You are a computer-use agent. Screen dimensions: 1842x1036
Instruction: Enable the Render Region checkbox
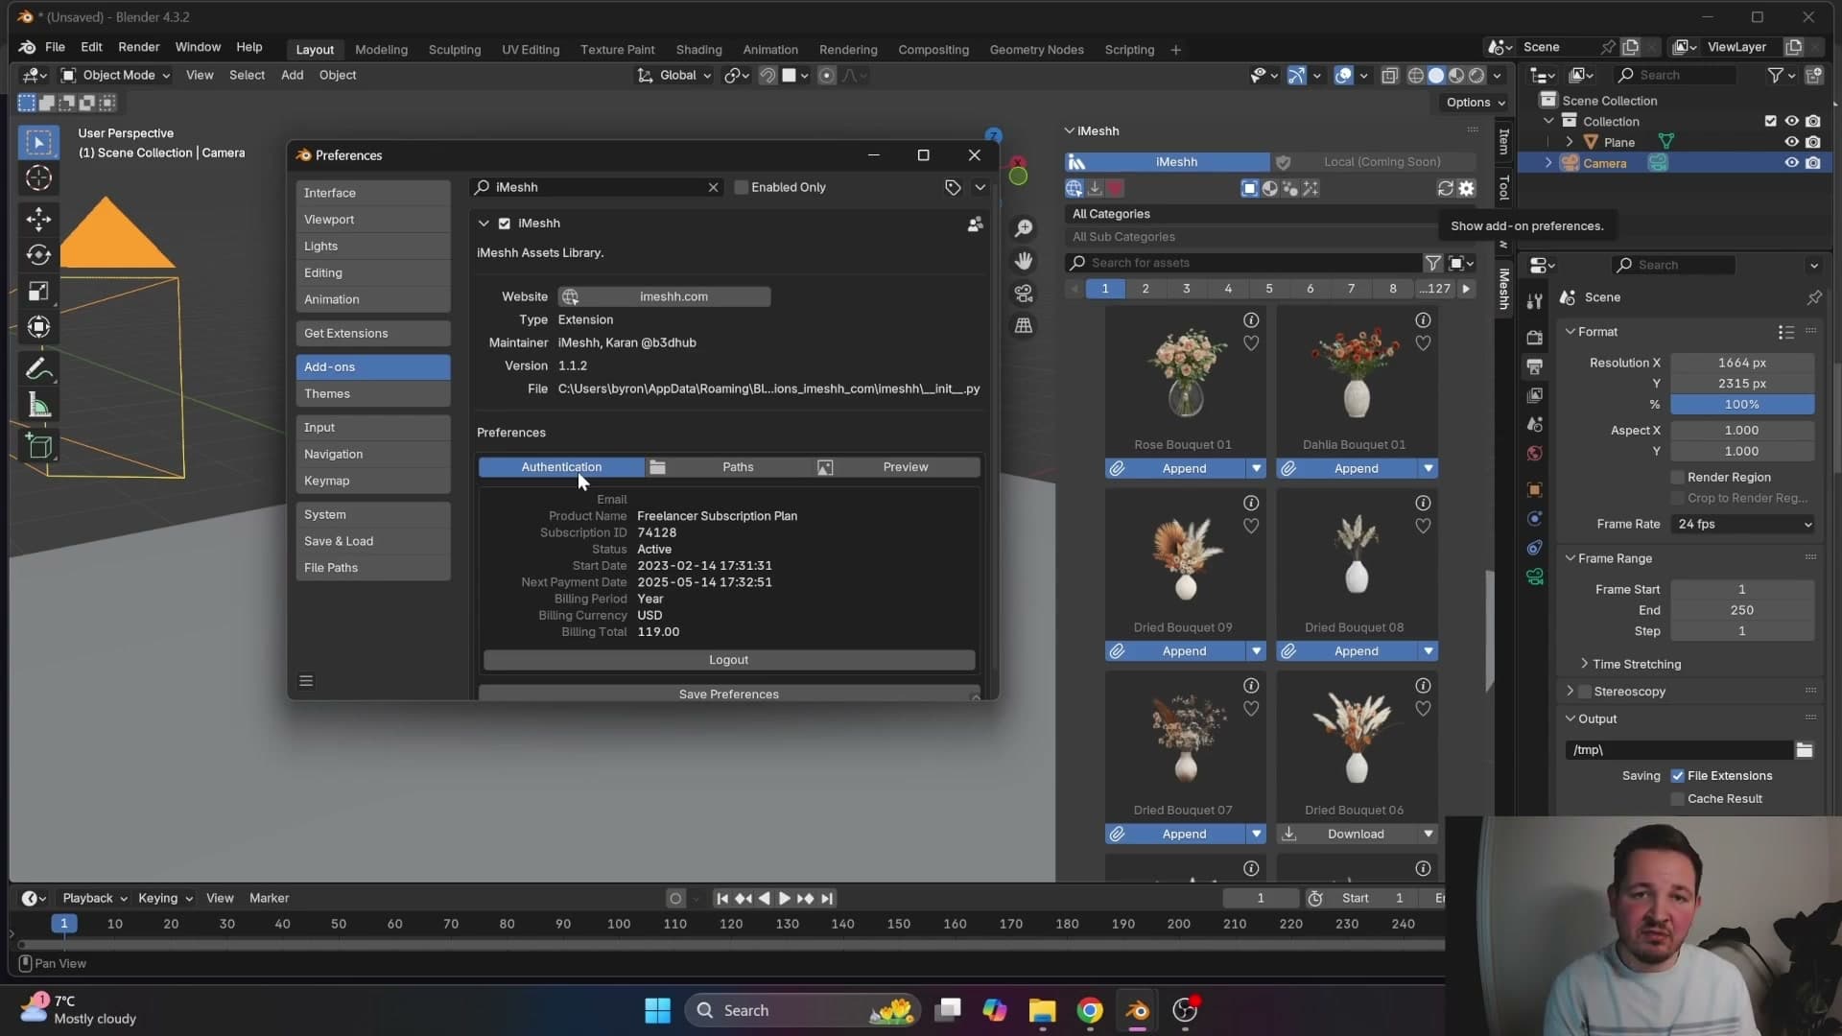[x=1678, y=478]
